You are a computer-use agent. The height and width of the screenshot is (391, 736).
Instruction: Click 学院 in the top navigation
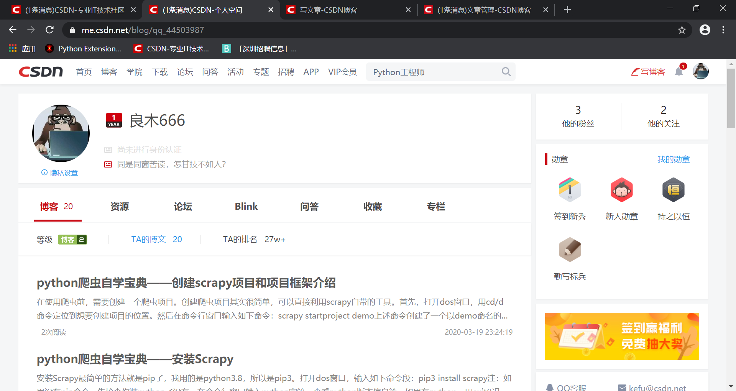pos(134,72)
